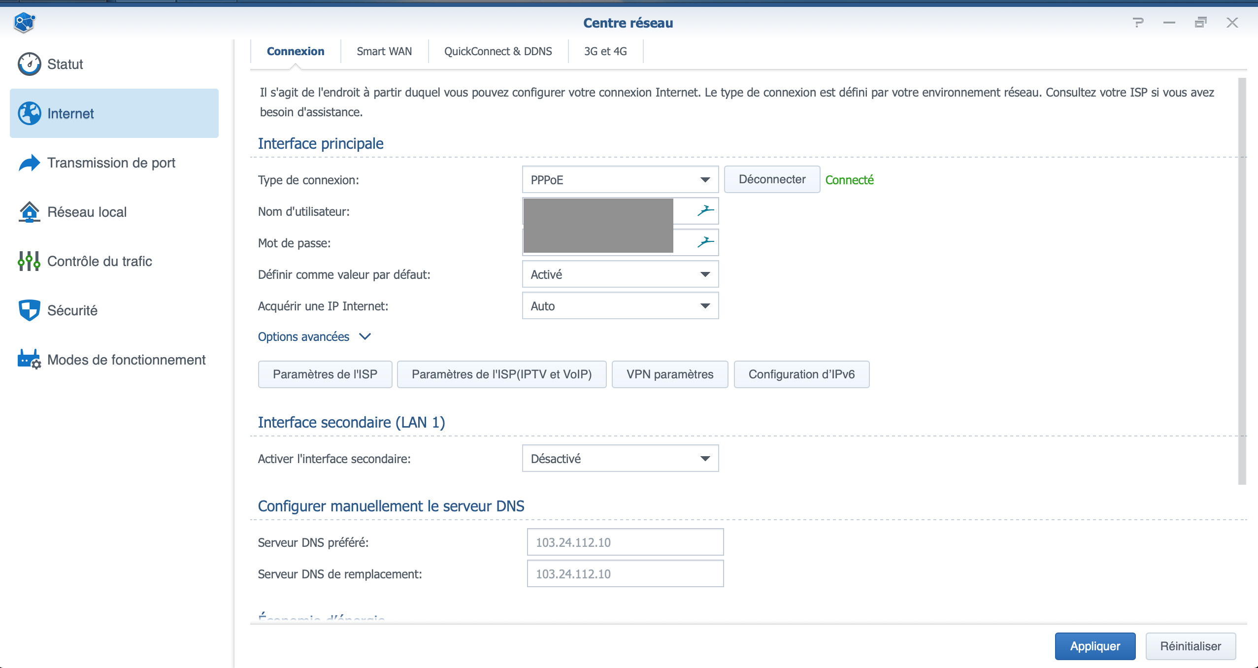Switch to the Smart WAN tab

[x=384, y=51]
